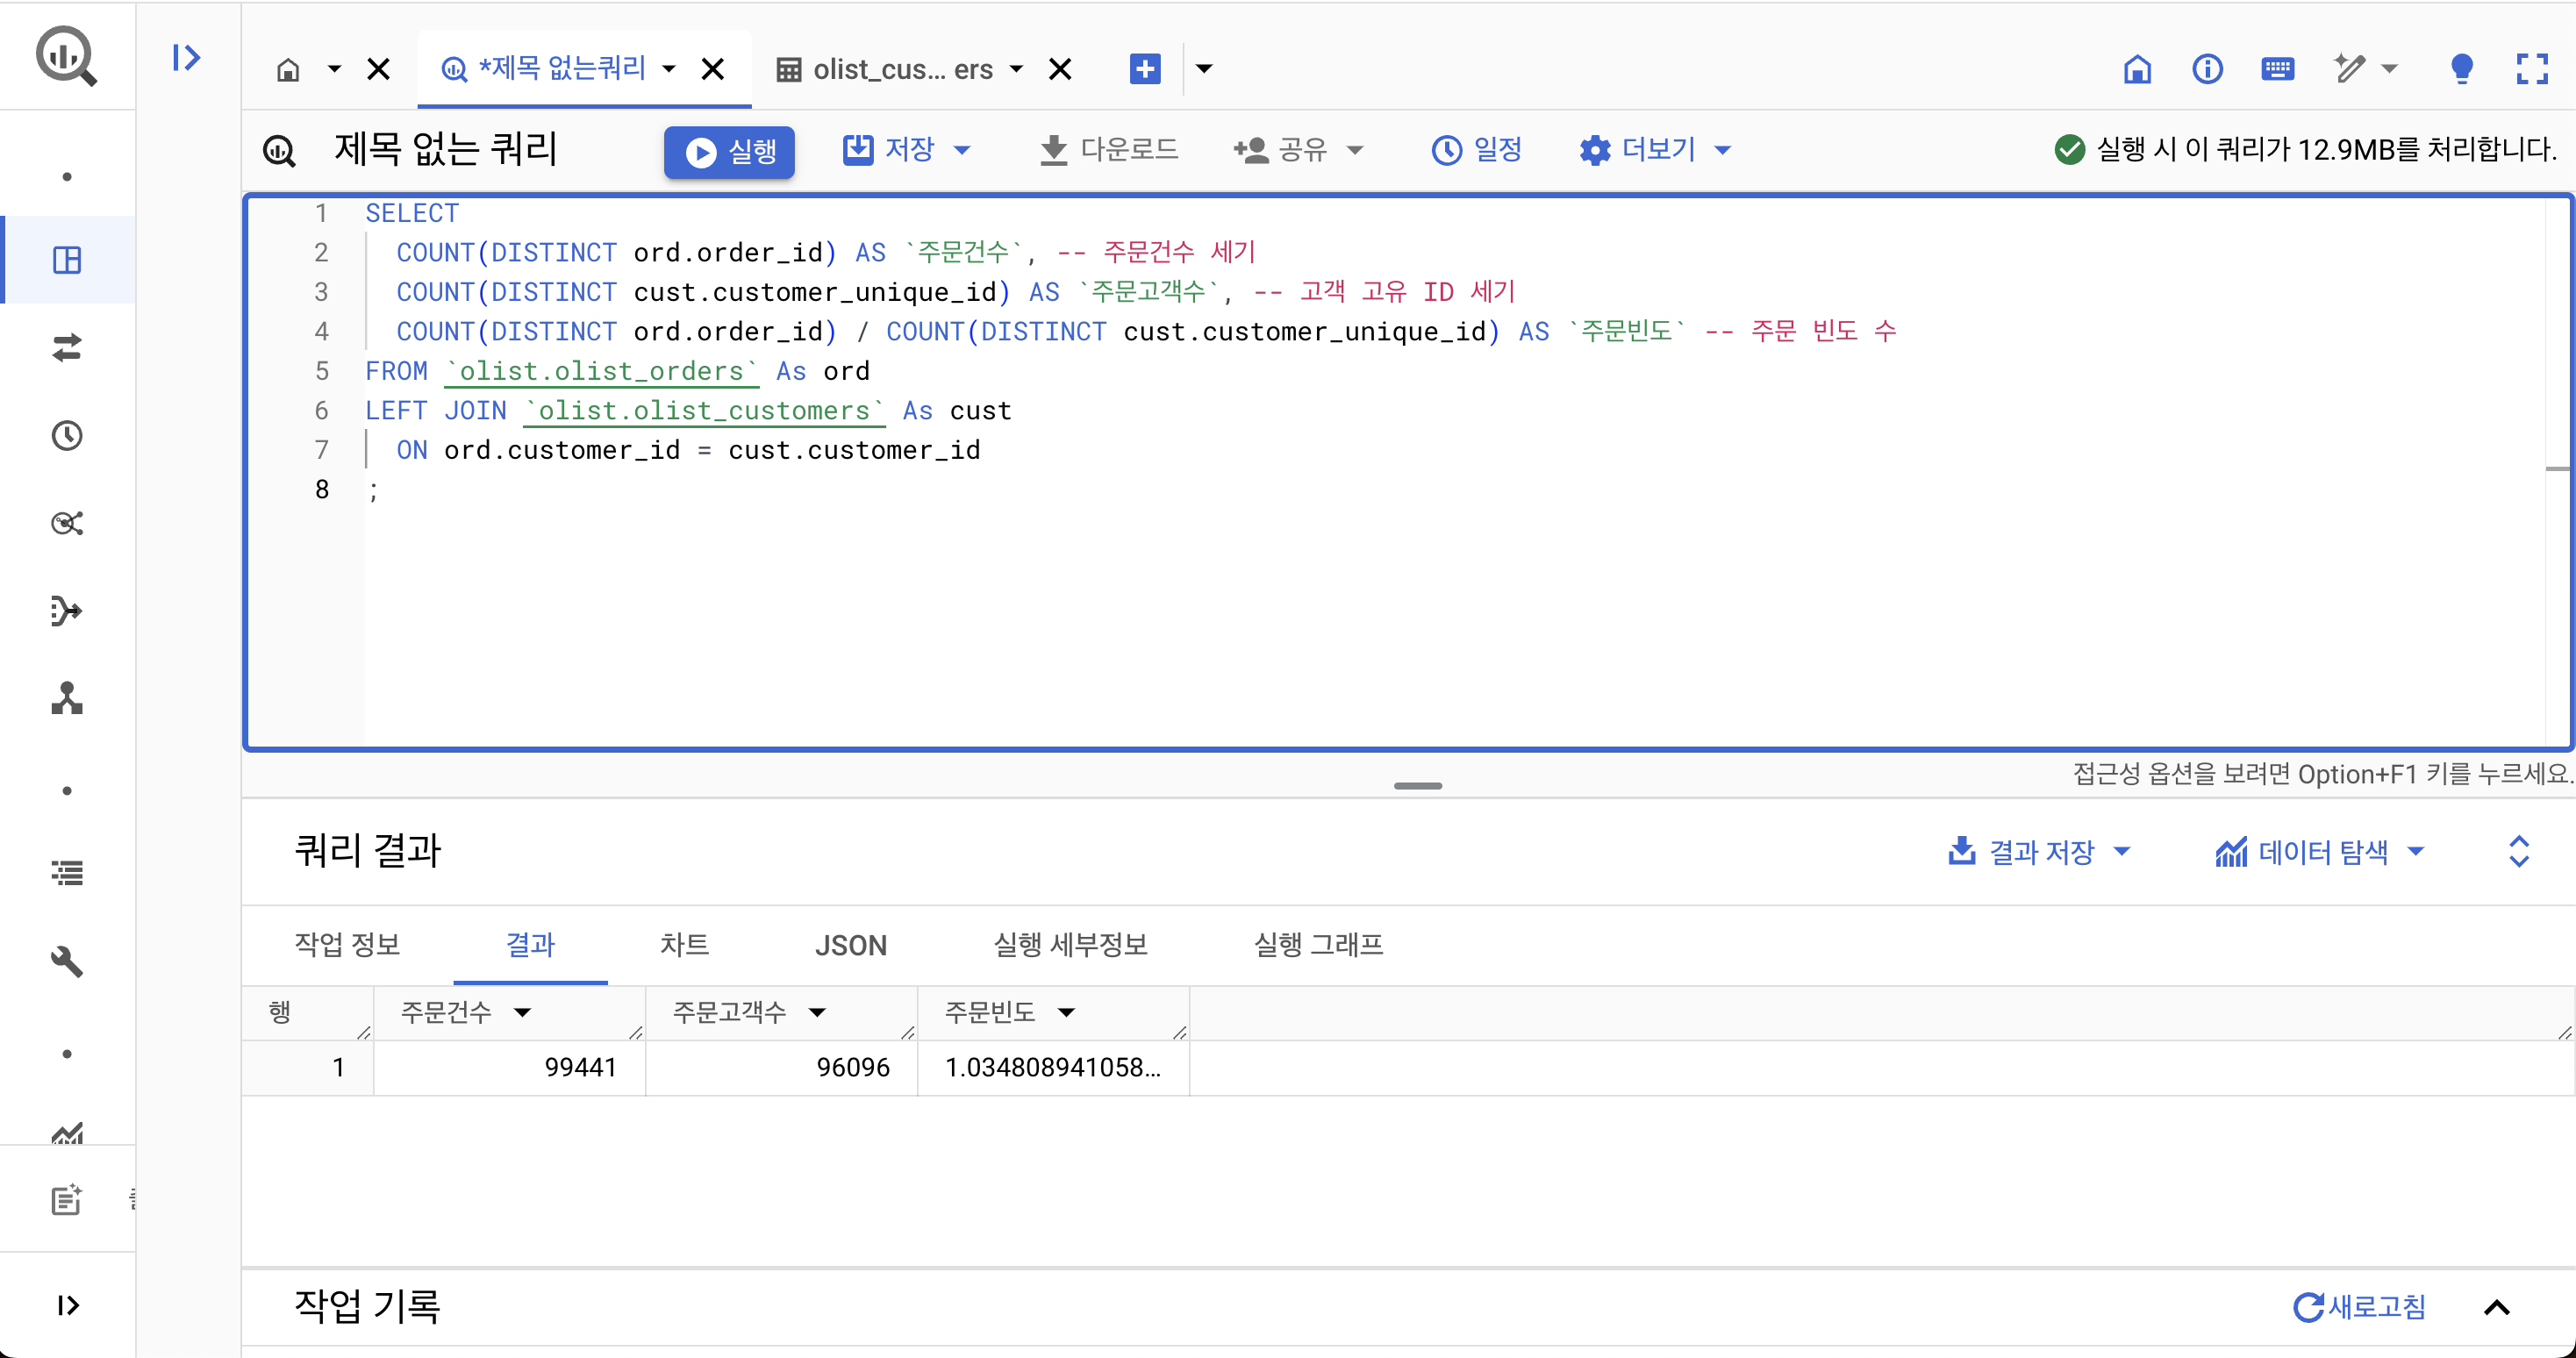Click the info circle icon in top bar
Image resolution: width=2576 pixels, height=1358 pixels.
point(2207,69)
